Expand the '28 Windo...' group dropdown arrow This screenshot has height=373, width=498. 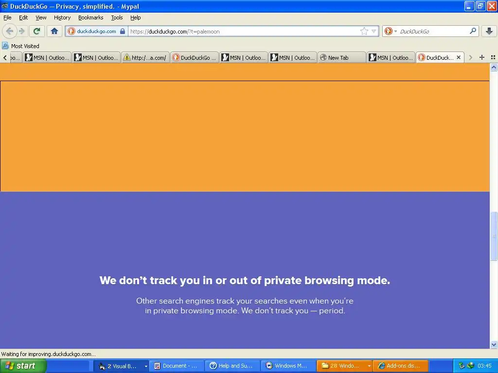pyautogui.click(x=369, y=366)
